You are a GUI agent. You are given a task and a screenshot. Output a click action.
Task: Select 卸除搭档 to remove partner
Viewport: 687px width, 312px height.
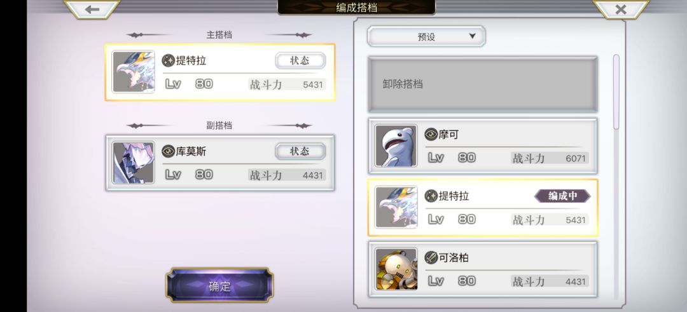pyautogui.click(x=483, y=84)
